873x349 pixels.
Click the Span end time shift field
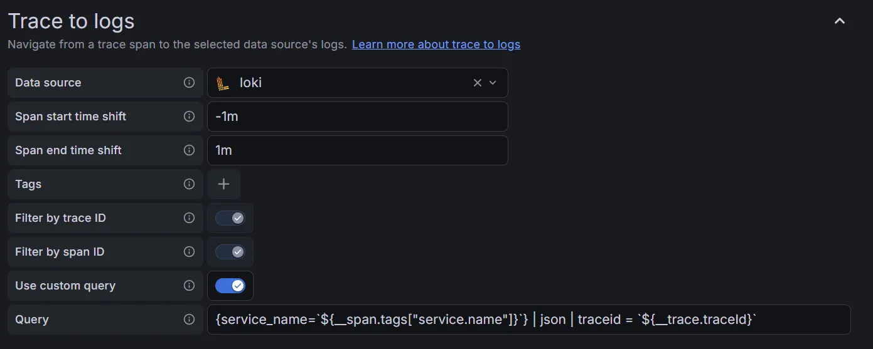point(357,150)
